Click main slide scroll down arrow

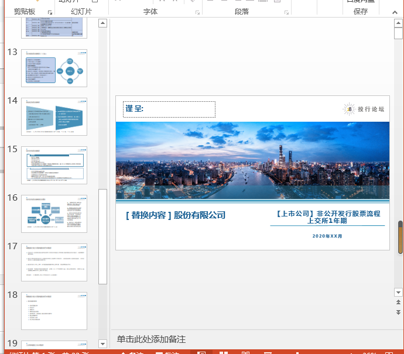point(398,292)
